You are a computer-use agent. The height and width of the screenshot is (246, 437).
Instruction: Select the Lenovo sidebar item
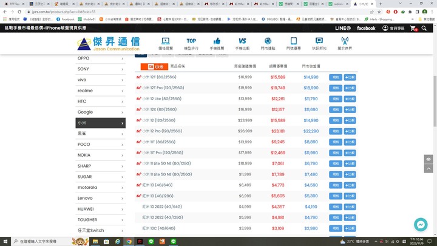click(x=100, y=198)
